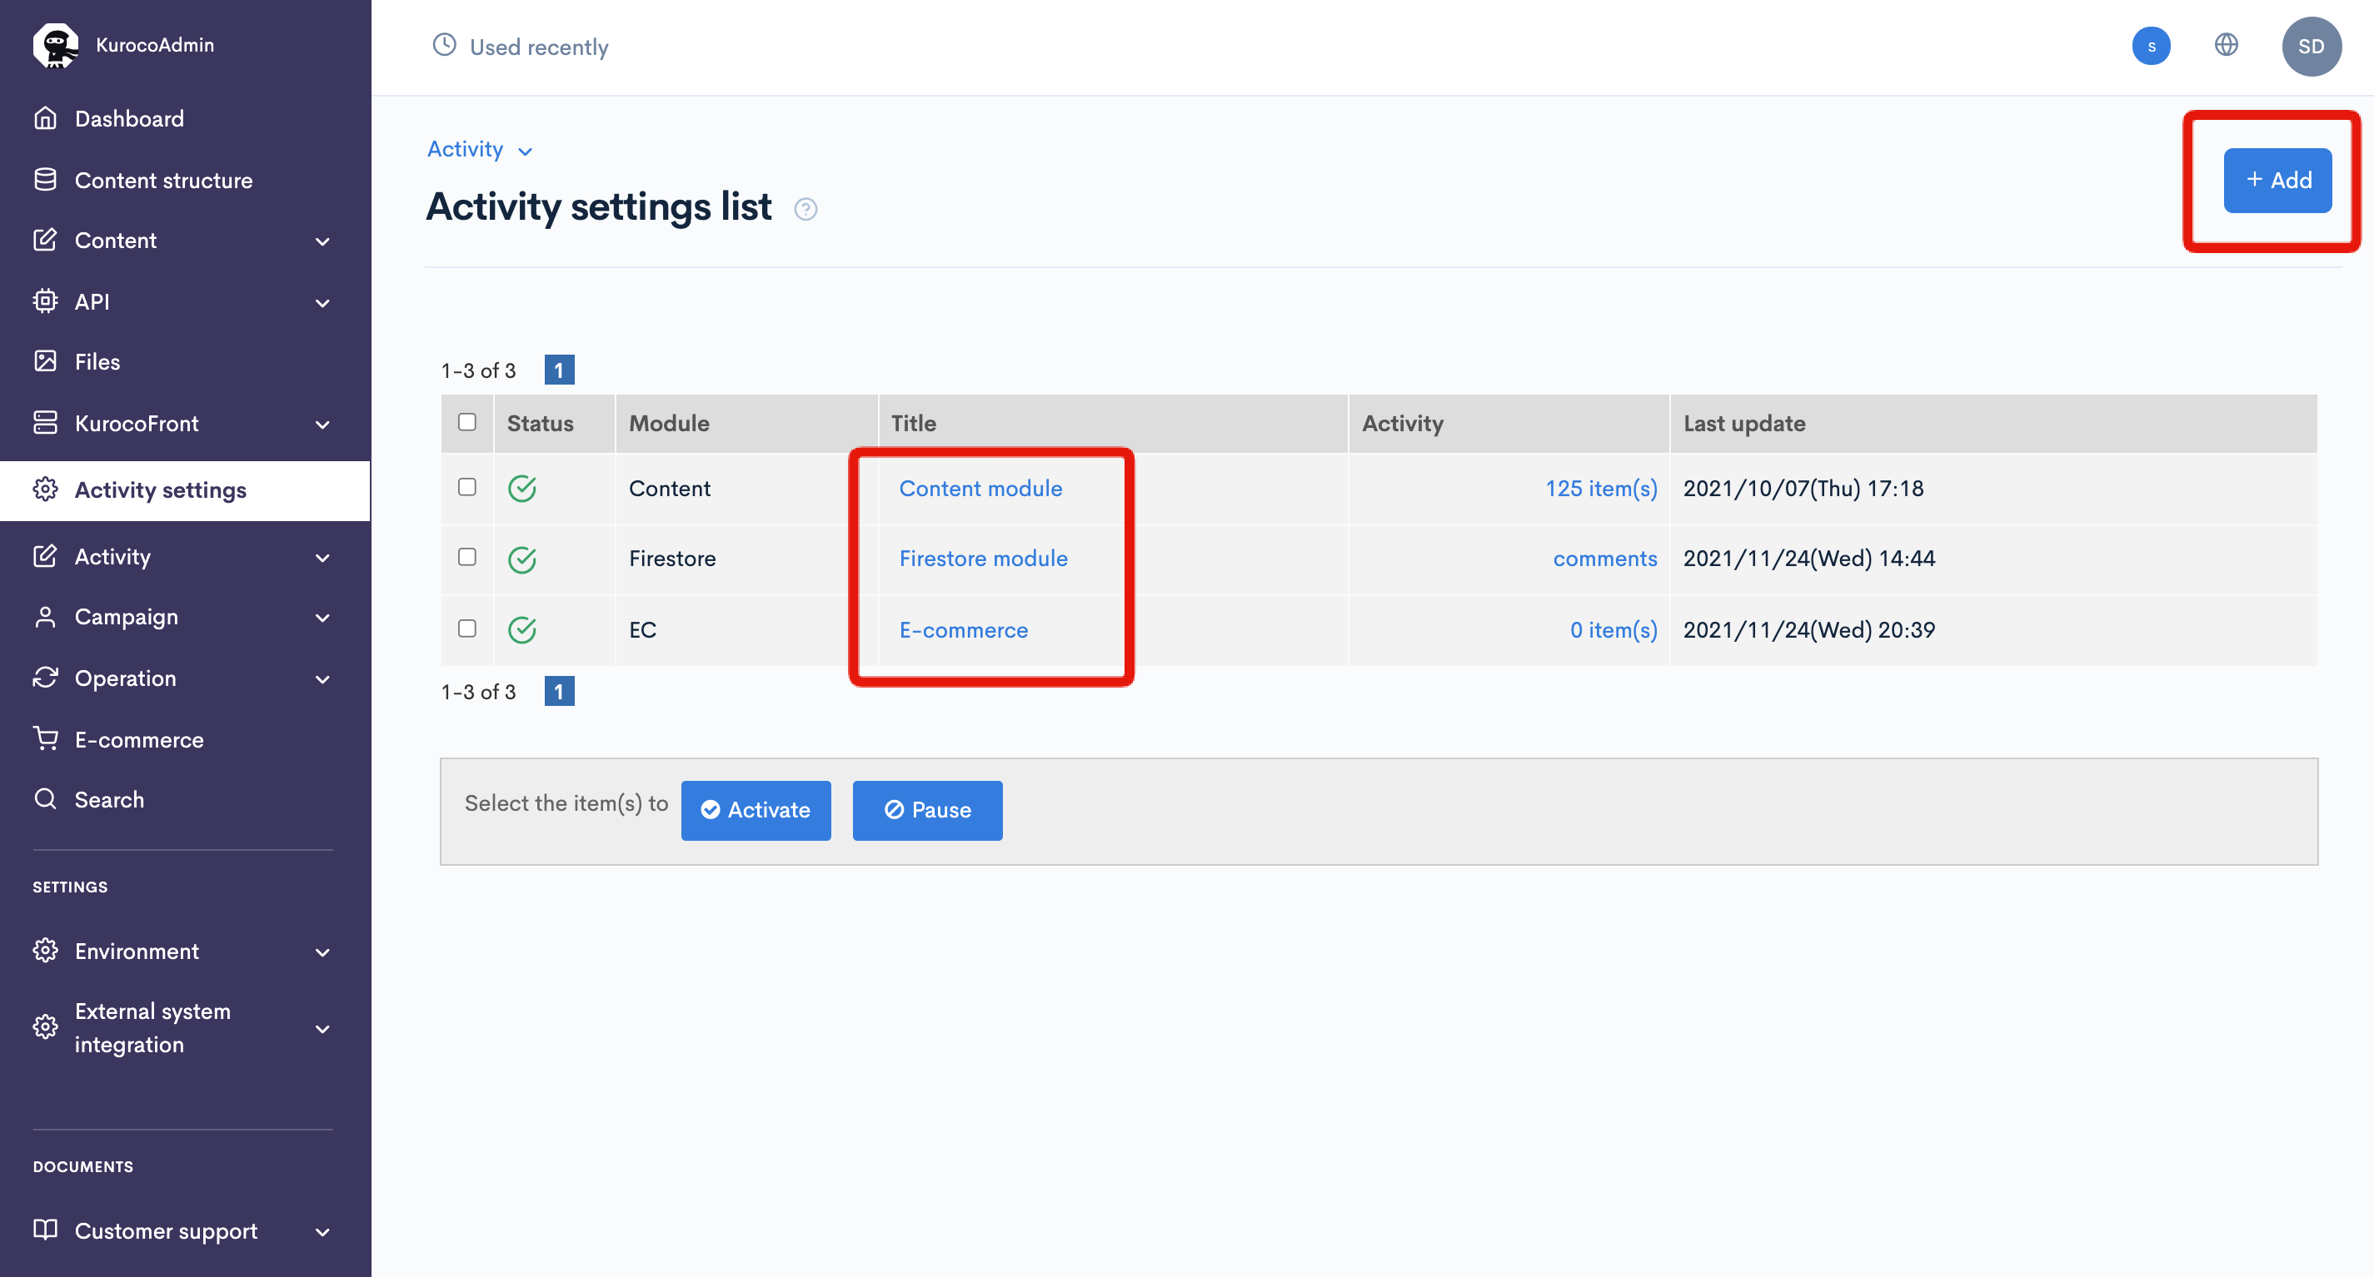Select the Dashboard home icon
This screenshot has height=1277, width=2374.
pos(46,118)
